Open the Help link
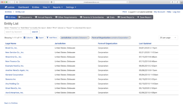Image resolution: width=183 pixels, height=112 pixels. (x=169, y=12)
